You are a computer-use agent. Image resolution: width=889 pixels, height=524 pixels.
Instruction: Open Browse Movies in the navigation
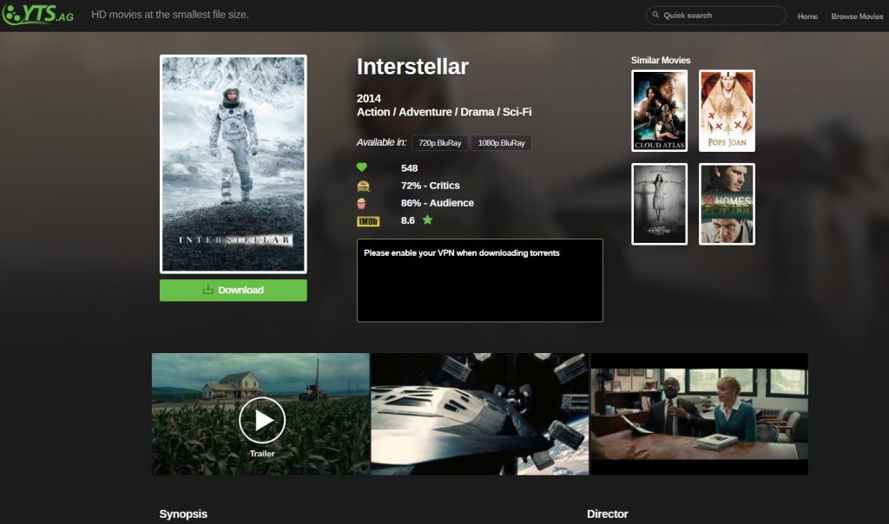(856, 16)
